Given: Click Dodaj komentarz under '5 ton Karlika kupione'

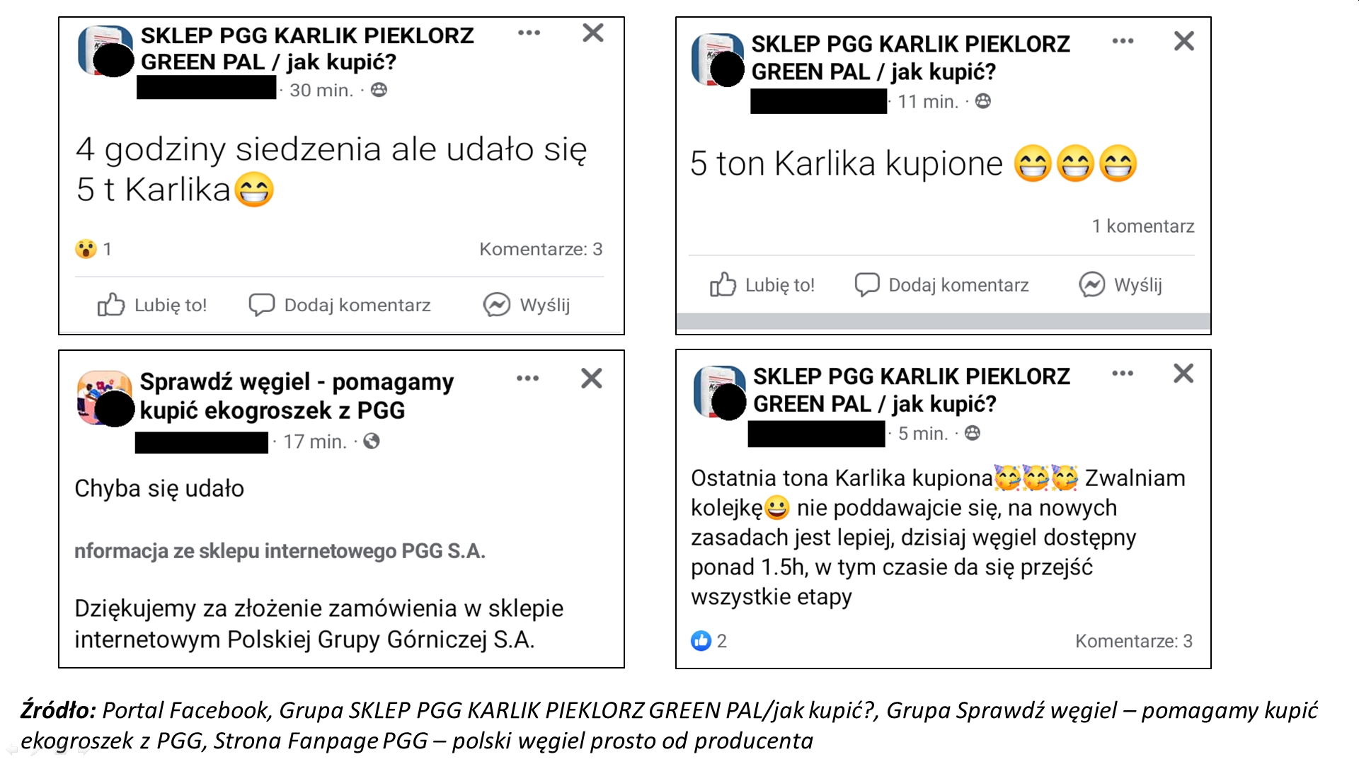Looking at the screenshot, I should point(941,284).
